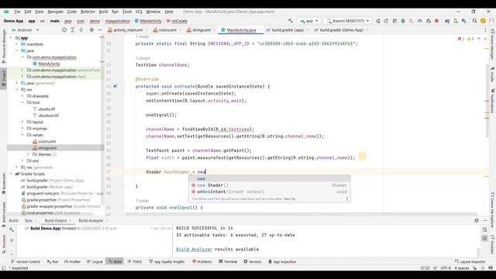Hide the Project panel with minus icon
The image size is (496, 279).
100,29
